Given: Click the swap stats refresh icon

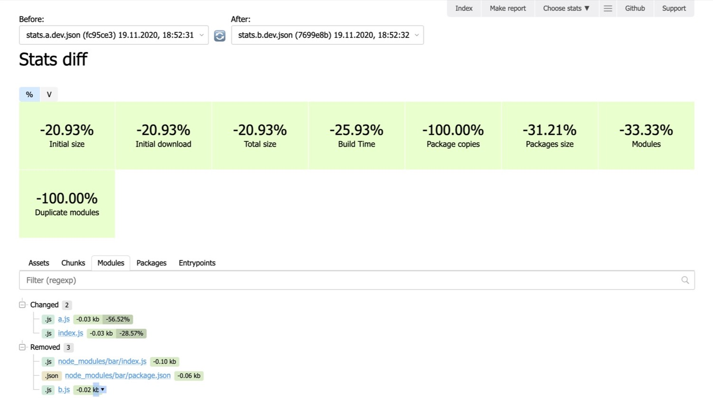Looking at the screenshot, I should pos(219,36).
